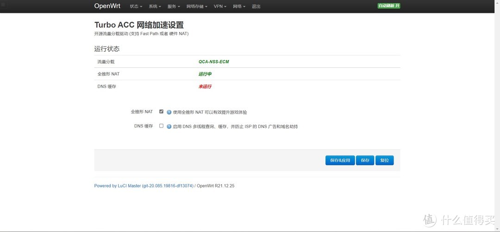
Task: Open the OpenWrt home brand link
Action: [106, 6]
